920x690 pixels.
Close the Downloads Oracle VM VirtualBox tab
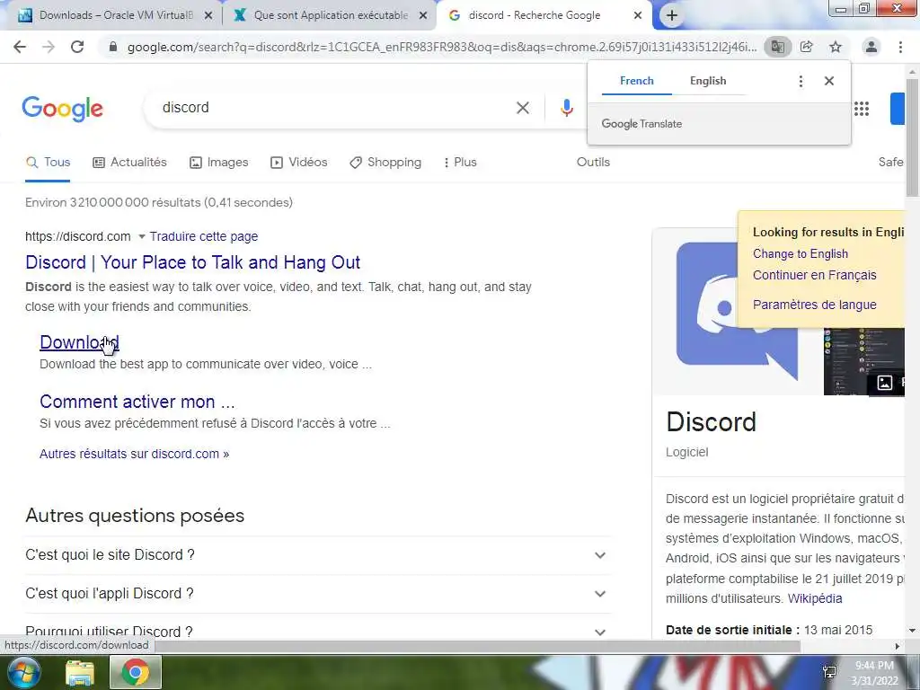coord(208,15)
